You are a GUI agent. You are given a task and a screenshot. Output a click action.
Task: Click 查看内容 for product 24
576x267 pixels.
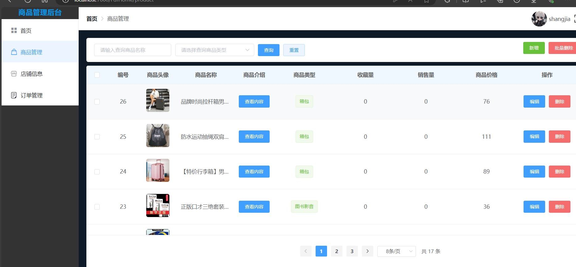coord(254,171)
